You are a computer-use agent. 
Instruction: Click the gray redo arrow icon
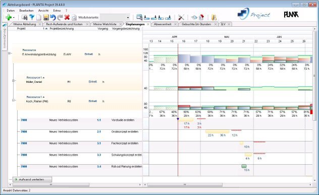(60, 18)
